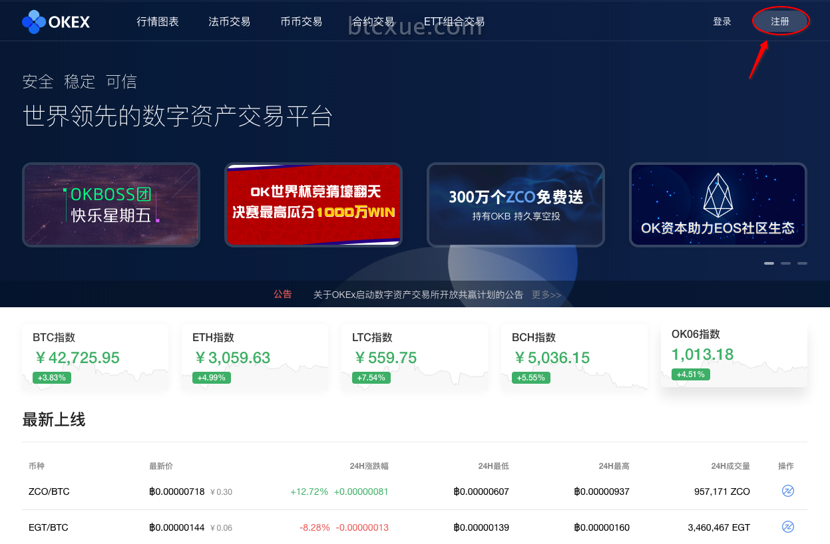Click the 注册 register button
830x544 pixels.
click(780, 22)
